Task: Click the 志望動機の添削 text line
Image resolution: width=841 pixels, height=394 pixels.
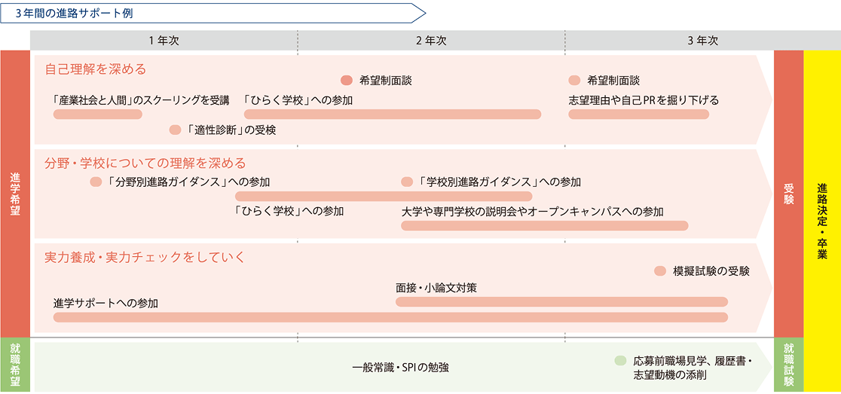Action: (669, 374)
